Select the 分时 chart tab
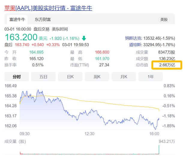The image size is (192, 156). pyautogui.click(x=17, y=77)
